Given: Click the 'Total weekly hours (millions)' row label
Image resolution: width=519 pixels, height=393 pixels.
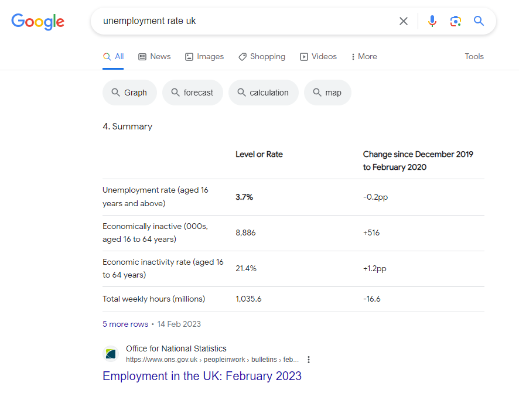Looking at the screenshot, I should click(154, 299).
